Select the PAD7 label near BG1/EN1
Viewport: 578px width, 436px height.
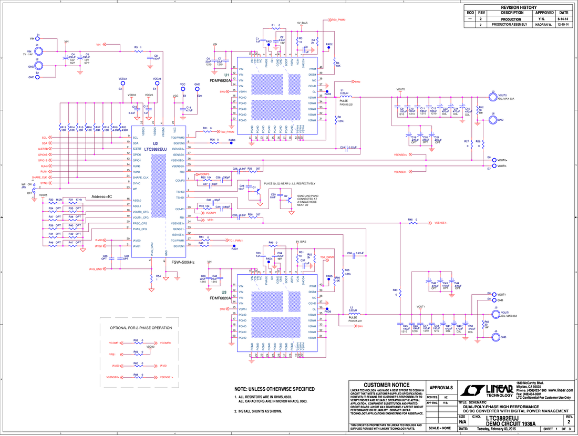tap(235, 249)
